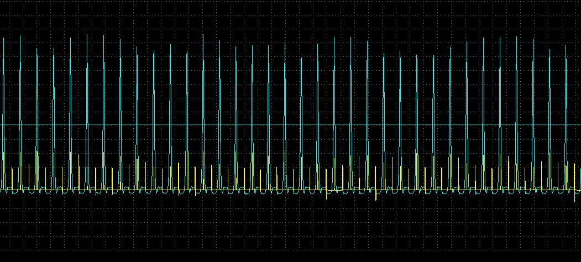Select the second cyan peak from the left
Screen dimensions: 581x262
(x=20, y=36)
